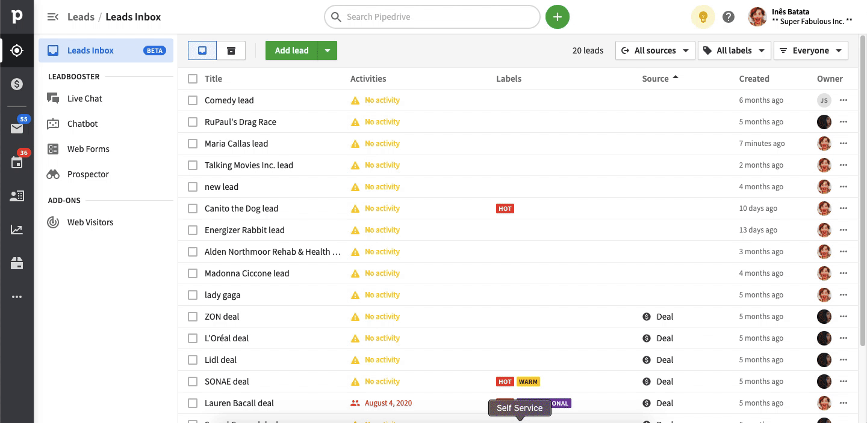Open More ellipsis in left rail
The image size is (867, 423).
(x=17, y=297)
